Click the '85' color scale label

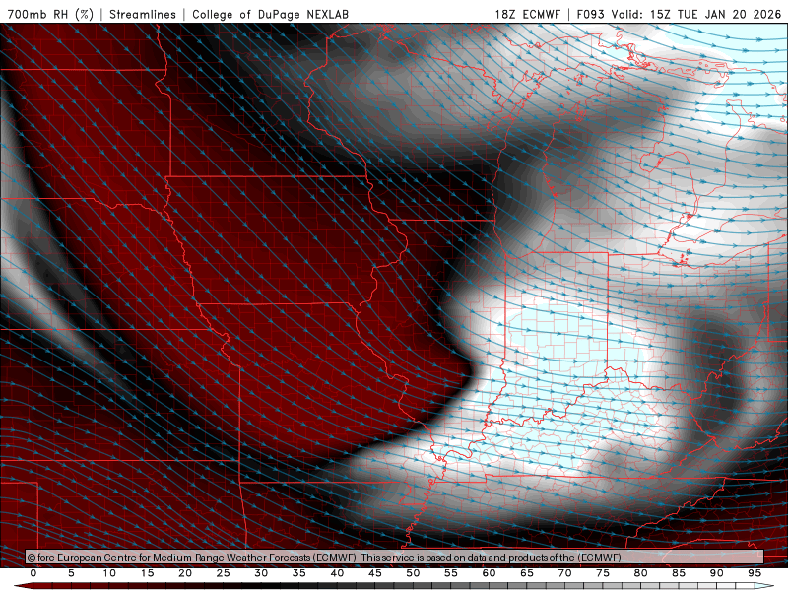(679, 573)
